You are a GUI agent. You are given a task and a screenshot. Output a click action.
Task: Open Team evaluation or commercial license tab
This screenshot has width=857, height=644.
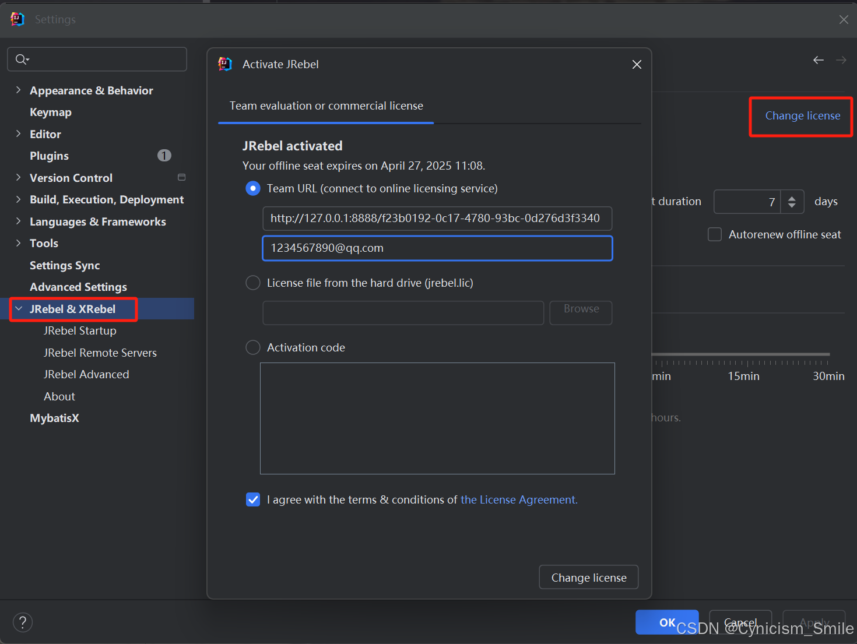coord(326,106)
